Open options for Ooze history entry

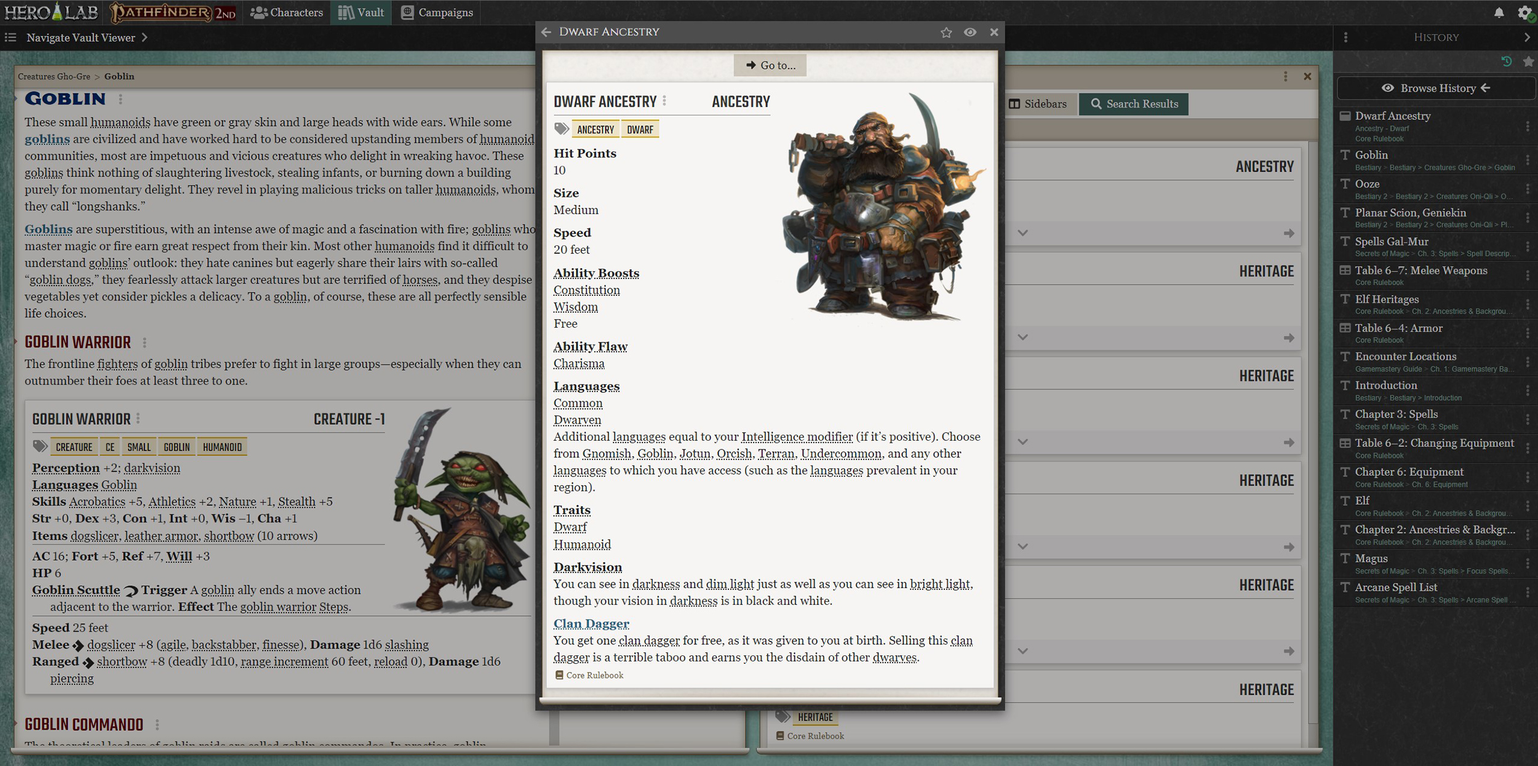coord(1528,189)
